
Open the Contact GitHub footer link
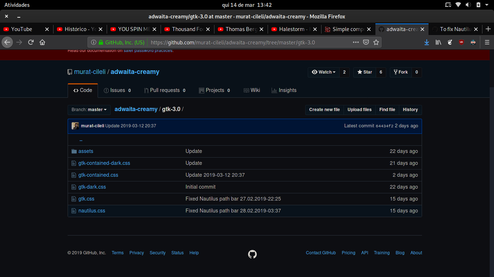pyautogui.click(x=321, y=253)
